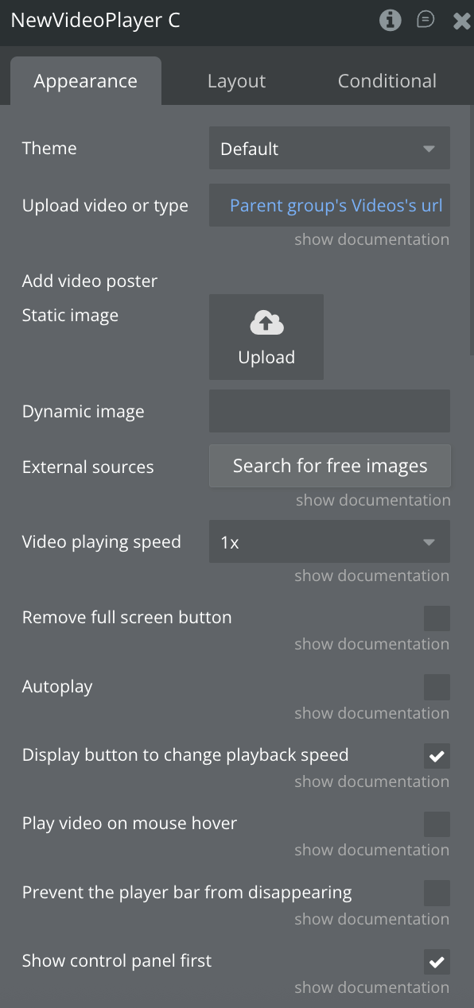Viewport: 474px width, 1008px height.
Task: Show documentation under Upload video or type
Action: (371, 239)
